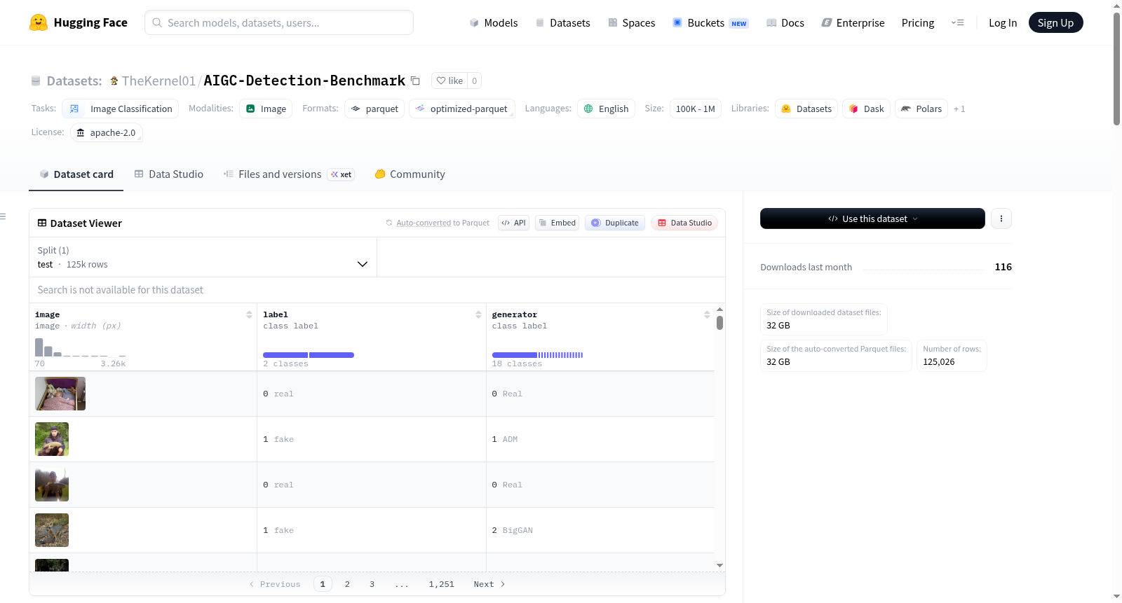
Task: Click the Hugging Face logo icon
Action: [x=39, y=22]
